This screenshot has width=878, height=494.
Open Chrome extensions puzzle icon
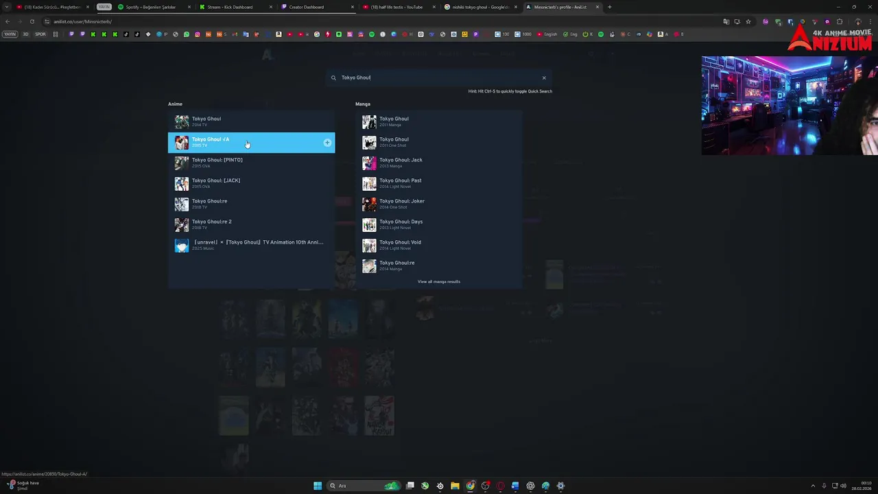[x=840, y=21]
